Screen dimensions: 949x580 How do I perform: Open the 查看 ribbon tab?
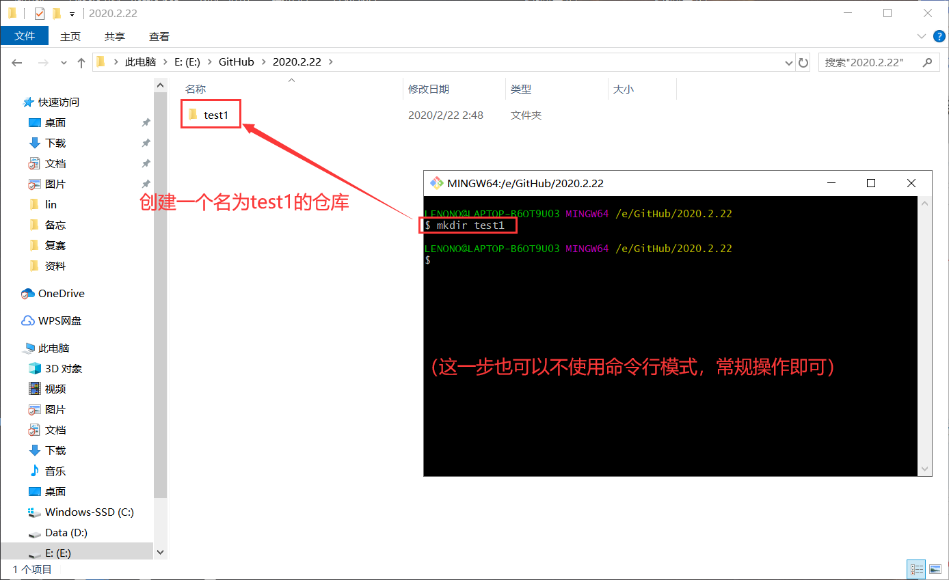[159, 36]
